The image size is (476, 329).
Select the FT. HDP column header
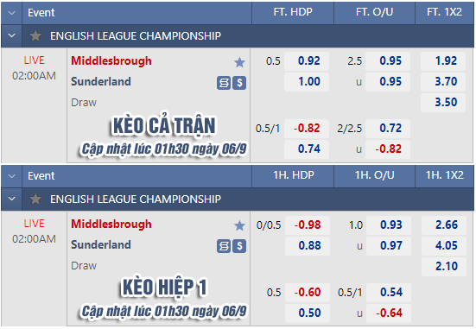[x=293, y=12]
